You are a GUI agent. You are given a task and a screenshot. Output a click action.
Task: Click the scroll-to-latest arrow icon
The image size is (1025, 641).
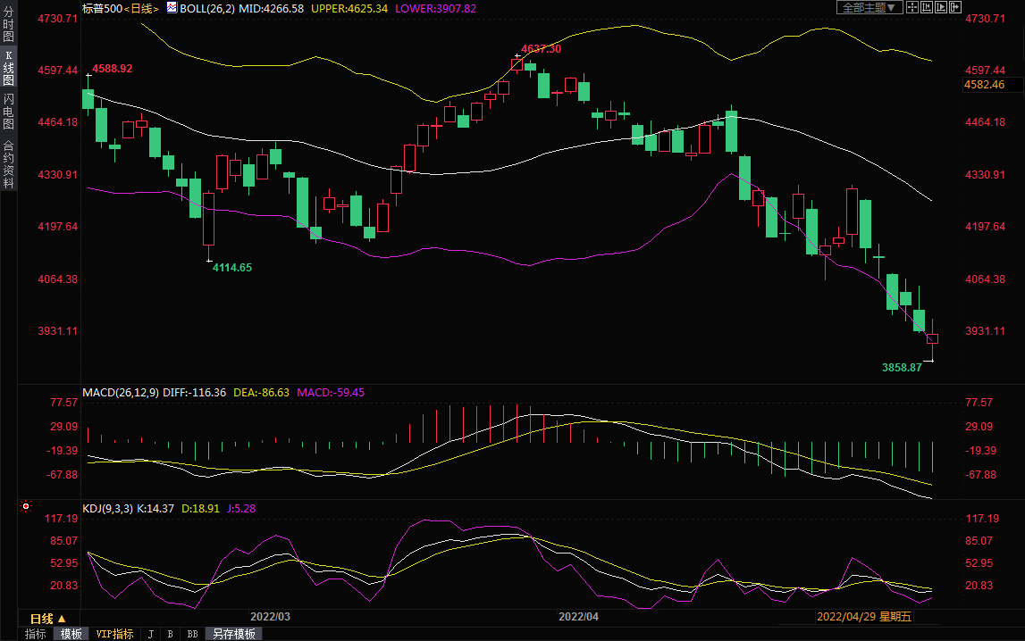(x=955, y=7)
